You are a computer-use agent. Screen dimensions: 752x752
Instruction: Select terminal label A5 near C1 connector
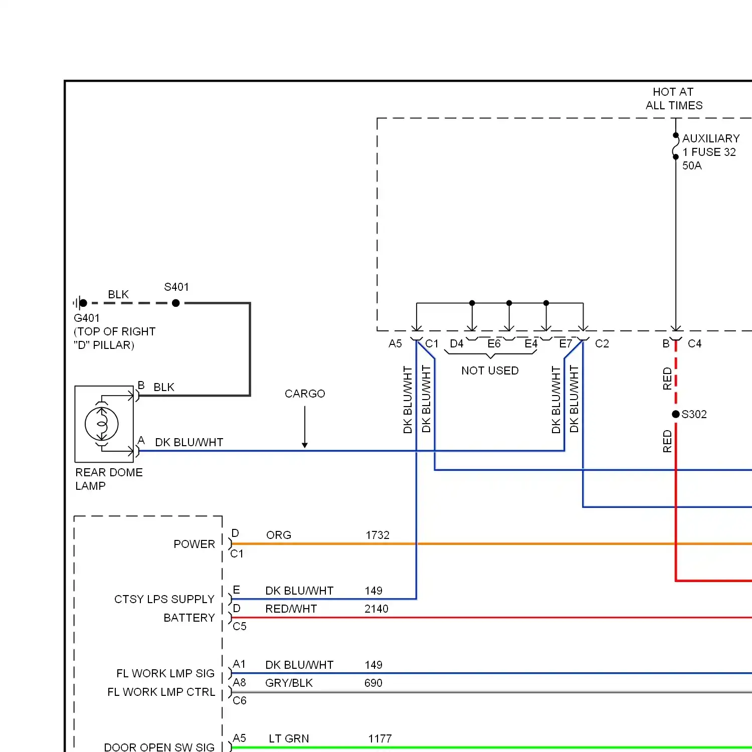click(x=395, y=343)
